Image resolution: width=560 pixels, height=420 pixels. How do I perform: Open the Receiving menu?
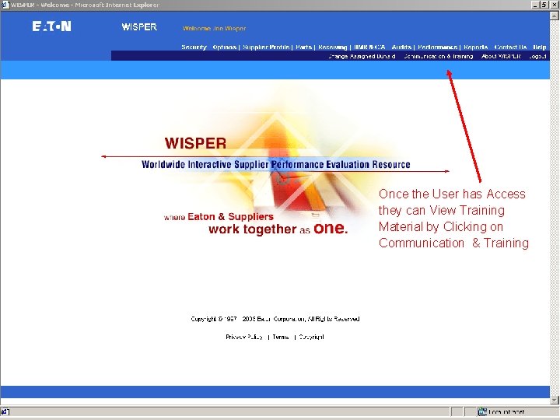click(333, 47)
